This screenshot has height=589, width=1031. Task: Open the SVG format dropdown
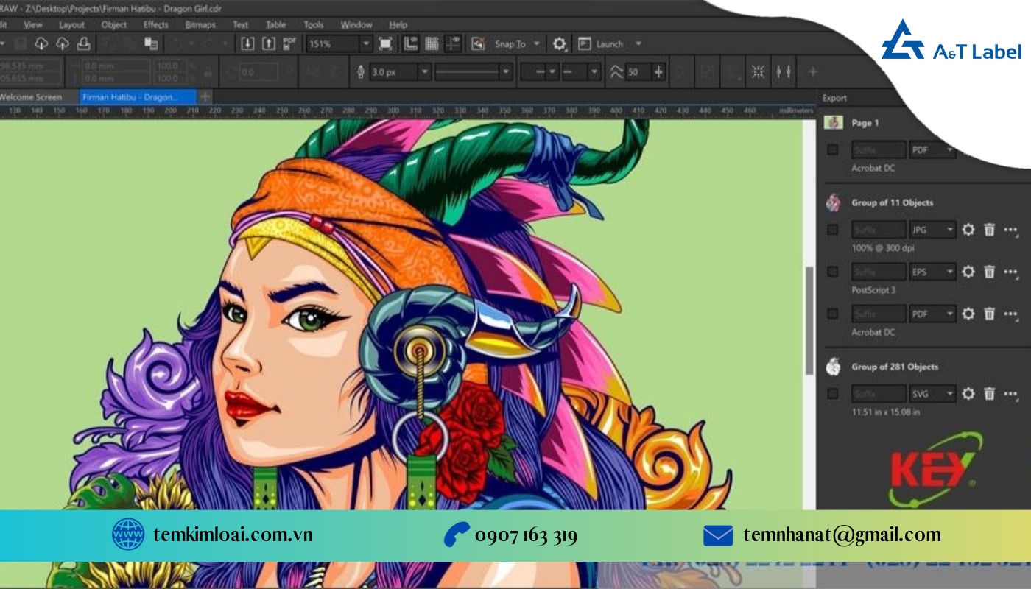pyautogui.click(x=933, y=394)
